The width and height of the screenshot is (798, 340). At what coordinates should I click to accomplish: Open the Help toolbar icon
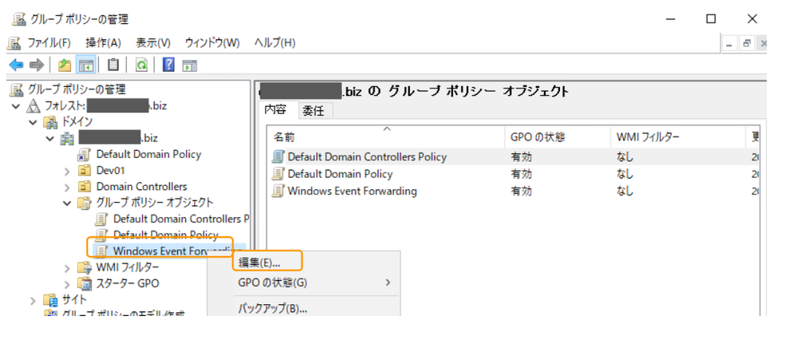pyautogui.click(x=169, y=65)
